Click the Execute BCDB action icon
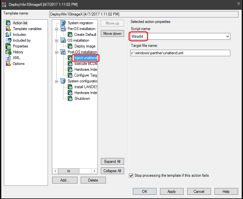 [x=70, y=64]
